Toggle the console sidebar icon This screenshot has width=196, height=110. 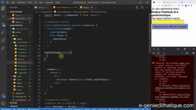[154, 53]
